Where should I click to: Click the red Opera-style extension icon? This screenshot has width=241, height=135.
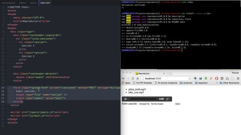[x=217, y=78]
